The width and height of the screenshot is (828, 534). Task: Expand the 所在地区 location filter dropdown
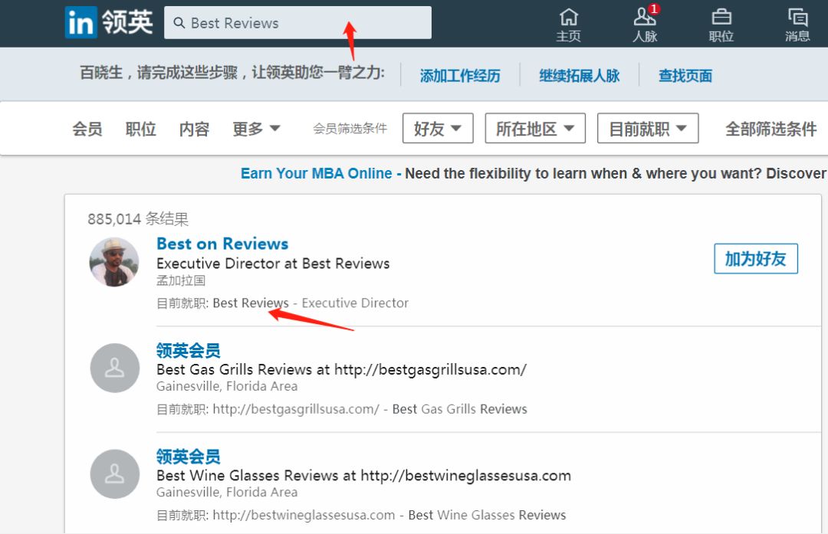pyautogui.click(x=535, y=128)
